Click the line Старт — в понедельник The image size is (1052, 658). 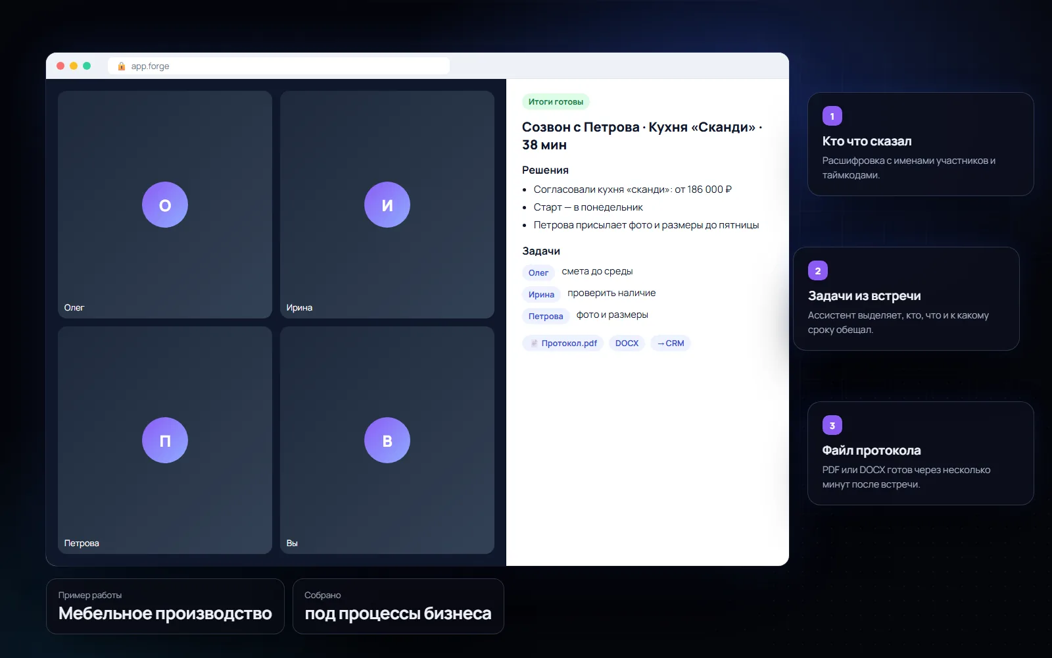coord(588,207)
